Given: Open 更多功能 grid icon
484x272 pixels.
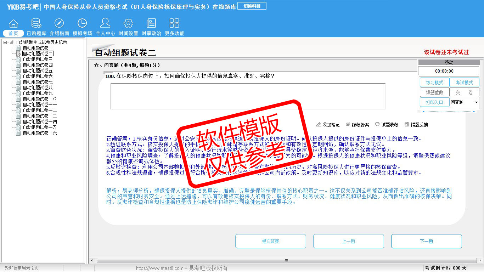Looking at the screenshot, I should (174, 24).
